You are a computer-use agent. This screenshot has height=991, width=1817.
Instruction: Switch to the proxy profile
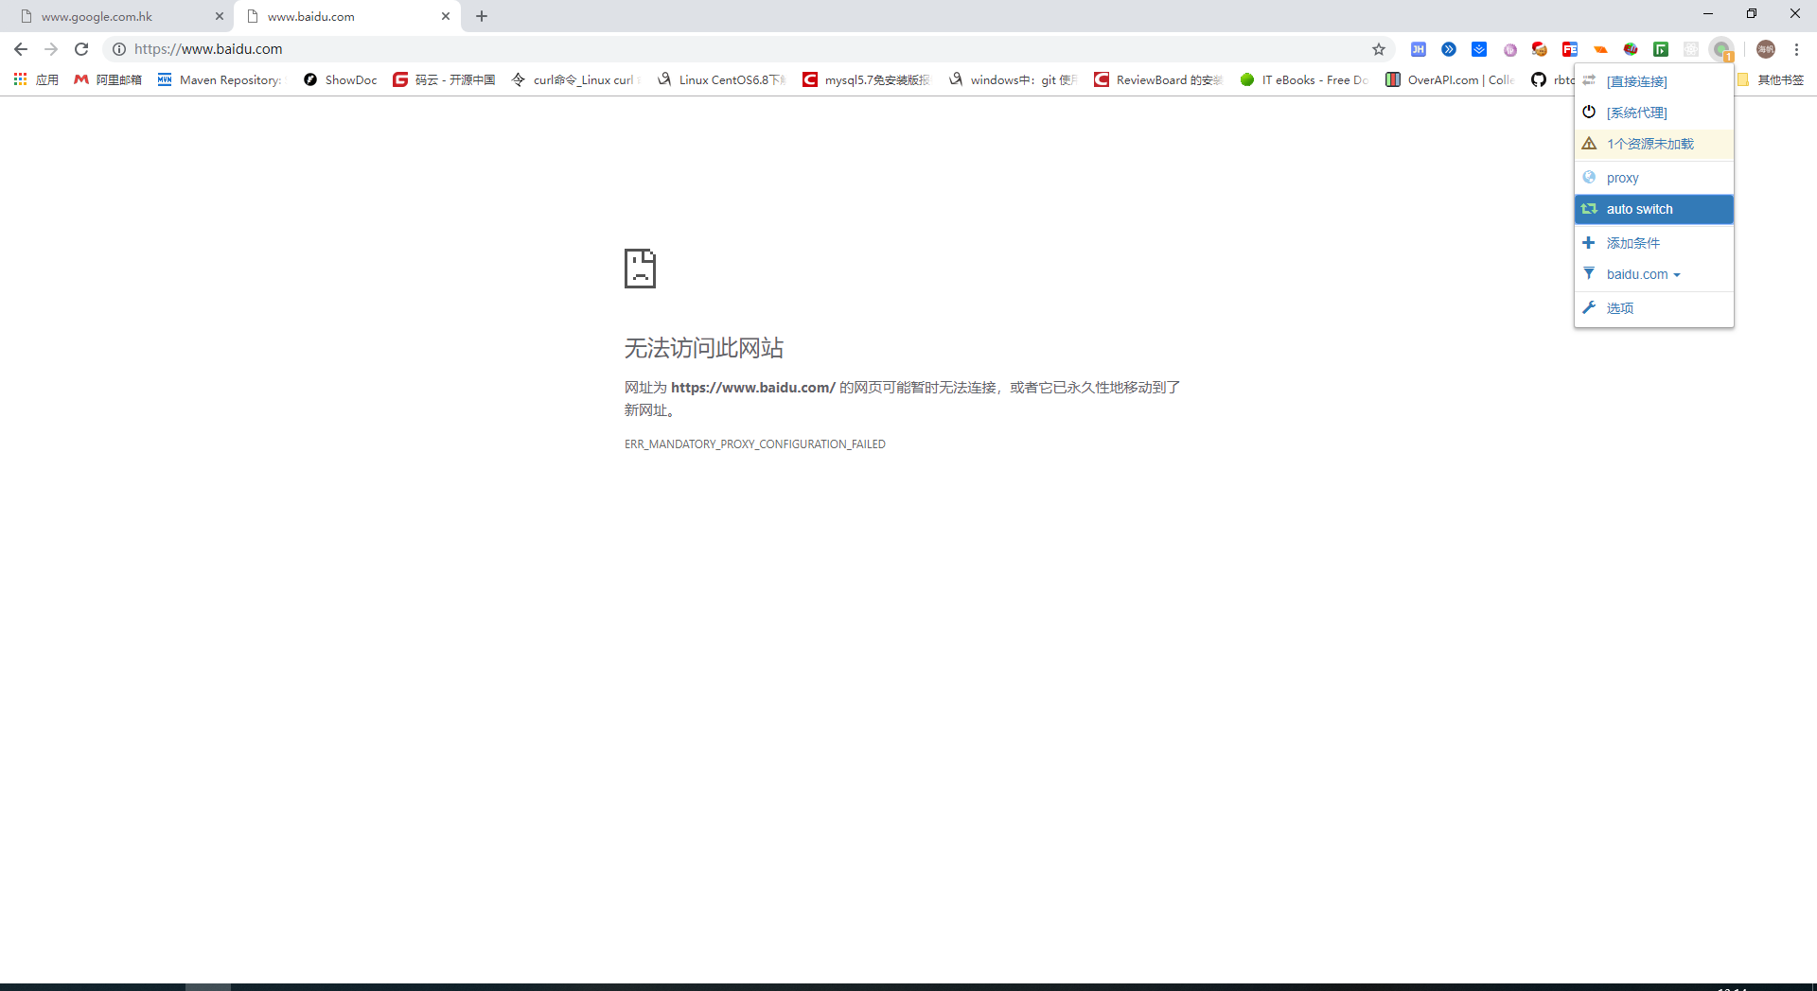coord(1653,178)
